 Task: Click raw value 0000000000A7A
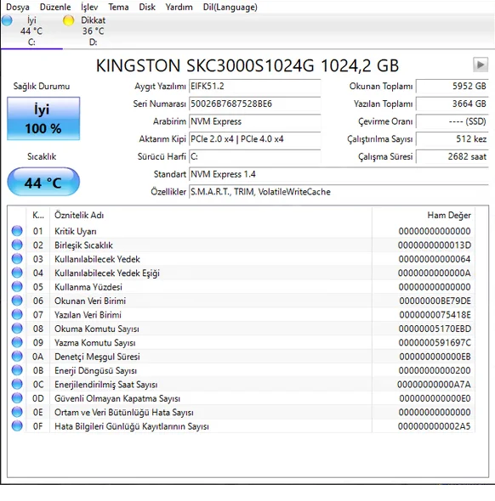[x=435, y=385]
